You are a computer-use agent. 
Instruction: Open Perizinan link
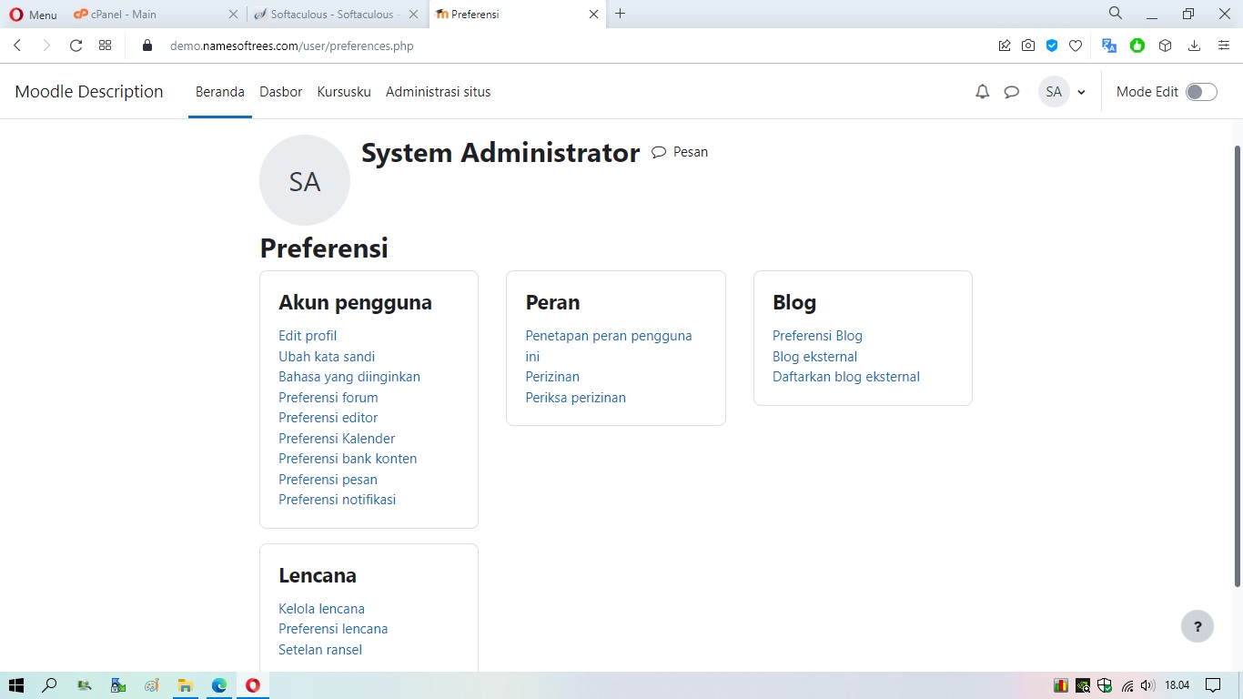tap(552, 377)
